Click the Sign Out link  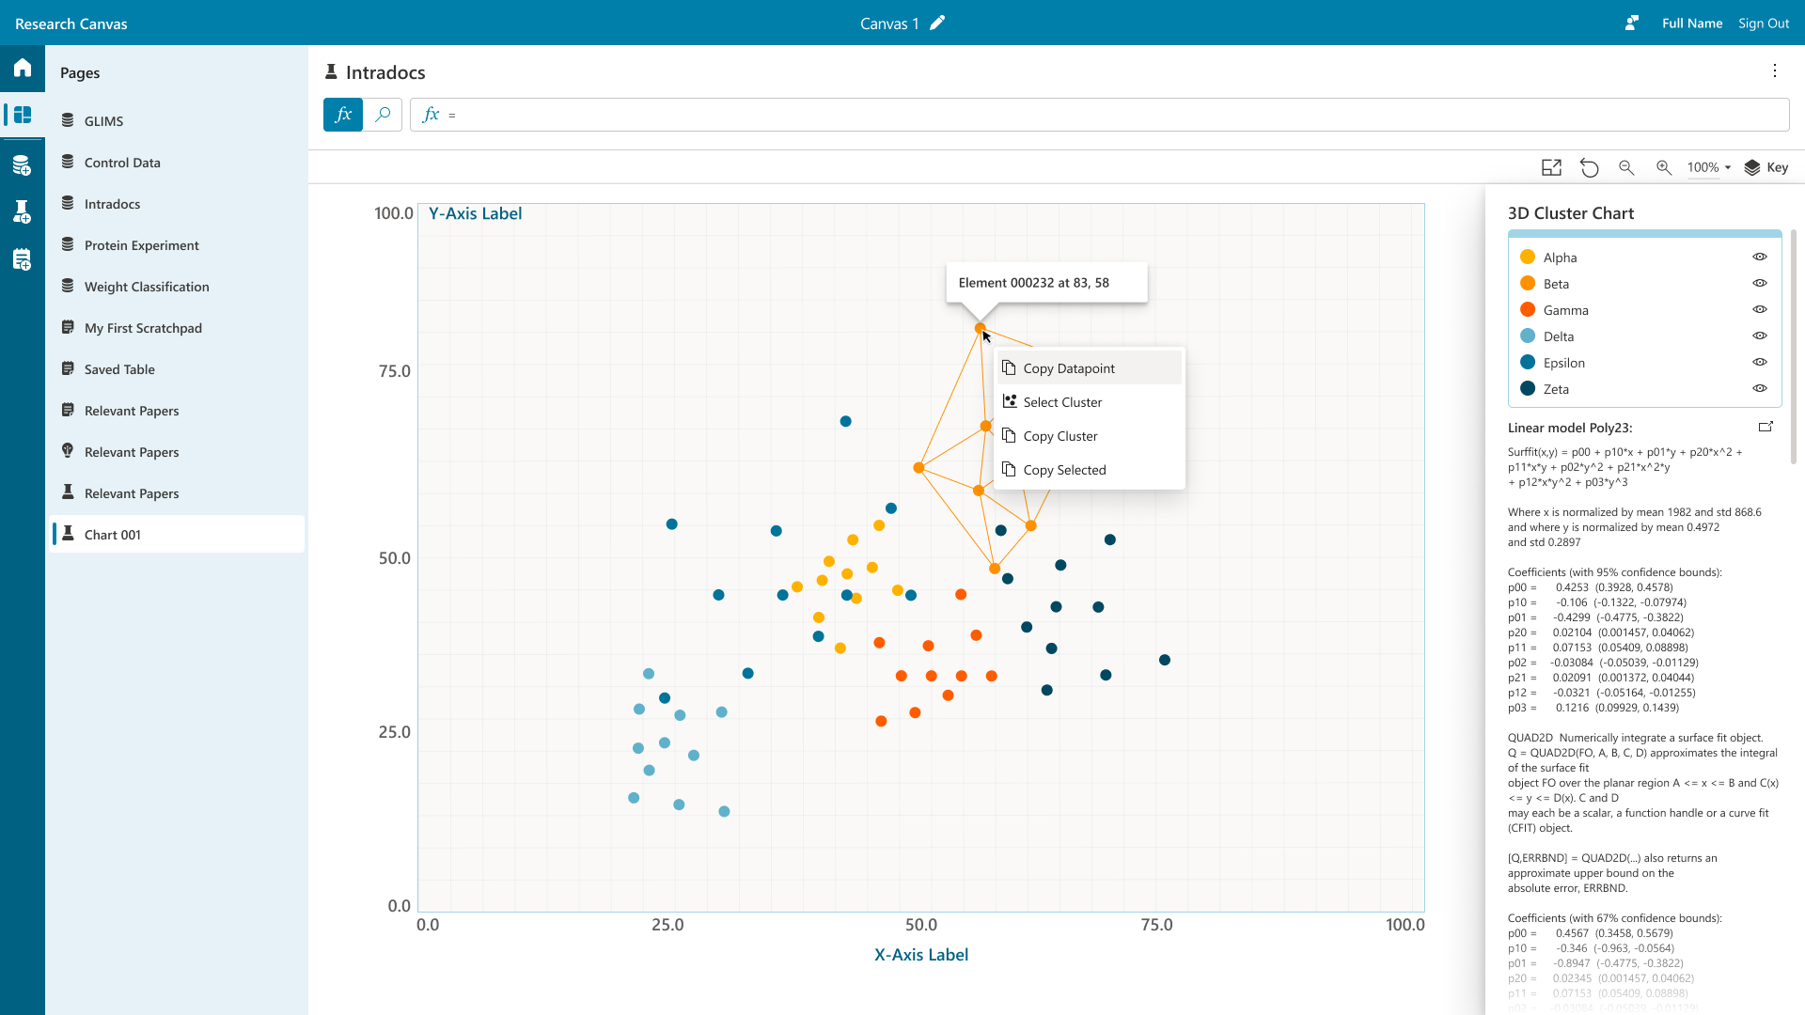1764,23
